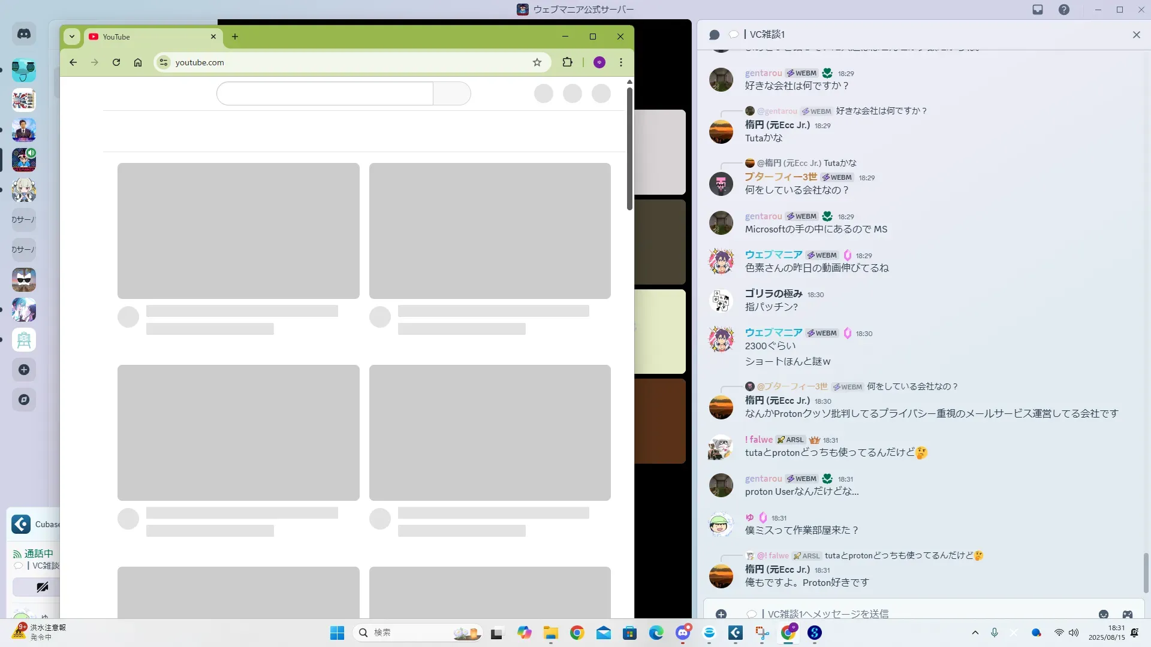Viewport: 1151px width, 647px height.
Task: Click the Discord inbox icon
Action: pos(1038,10)
